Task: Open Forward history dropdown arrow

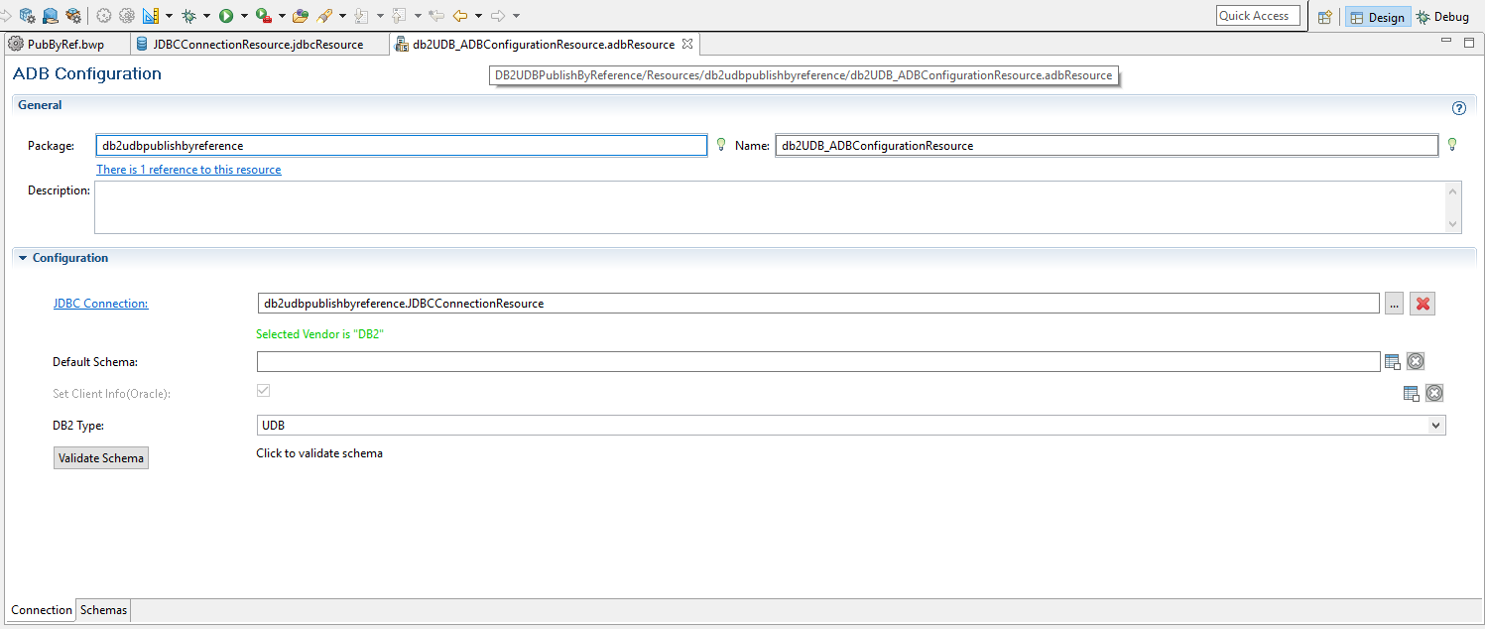Action: pyautogui.click(x=516, y=16)
